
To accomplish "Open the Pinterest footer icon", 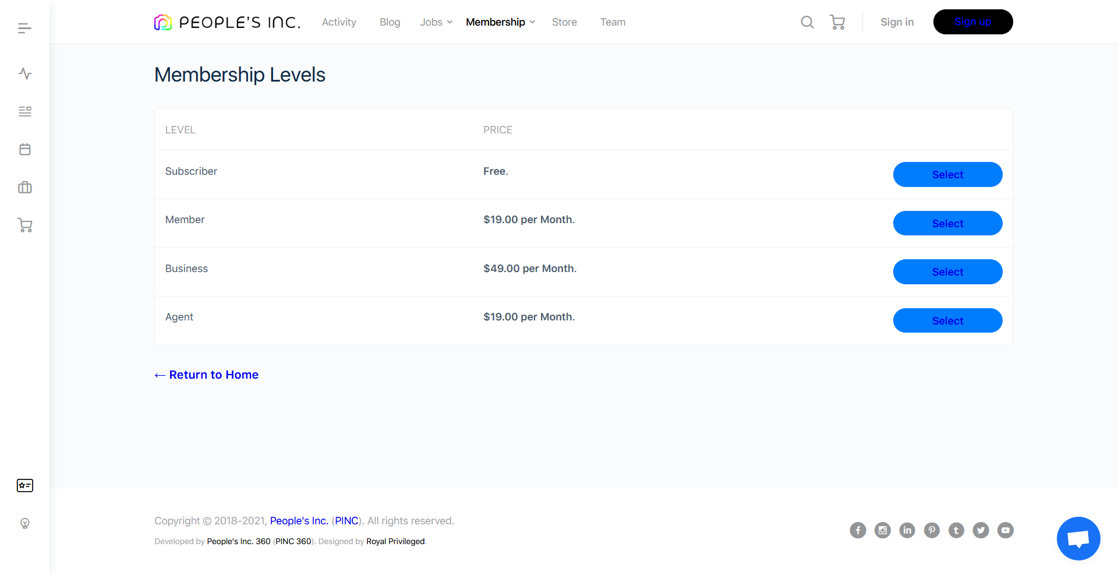I will 932,530.
